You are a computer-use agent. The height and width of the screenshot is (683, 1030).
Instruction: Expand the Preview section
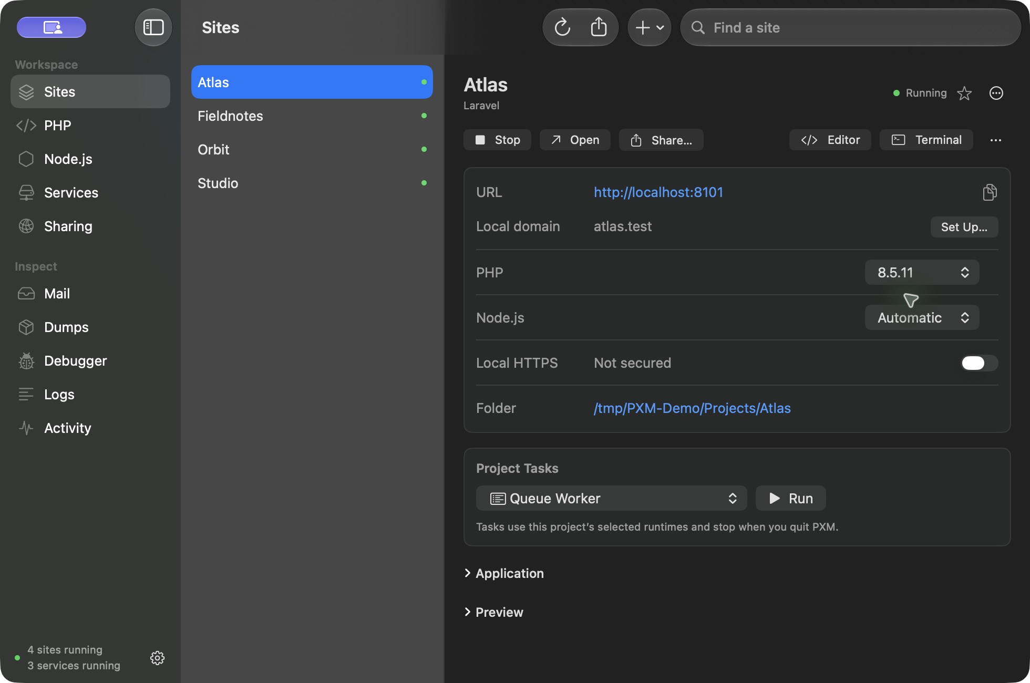click(x=494, y=612)
